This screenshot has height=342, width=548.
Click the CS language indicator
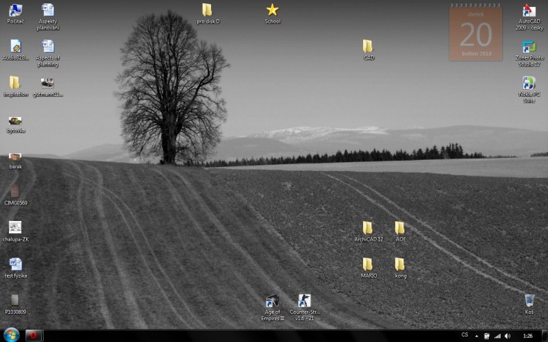[465, 335]
